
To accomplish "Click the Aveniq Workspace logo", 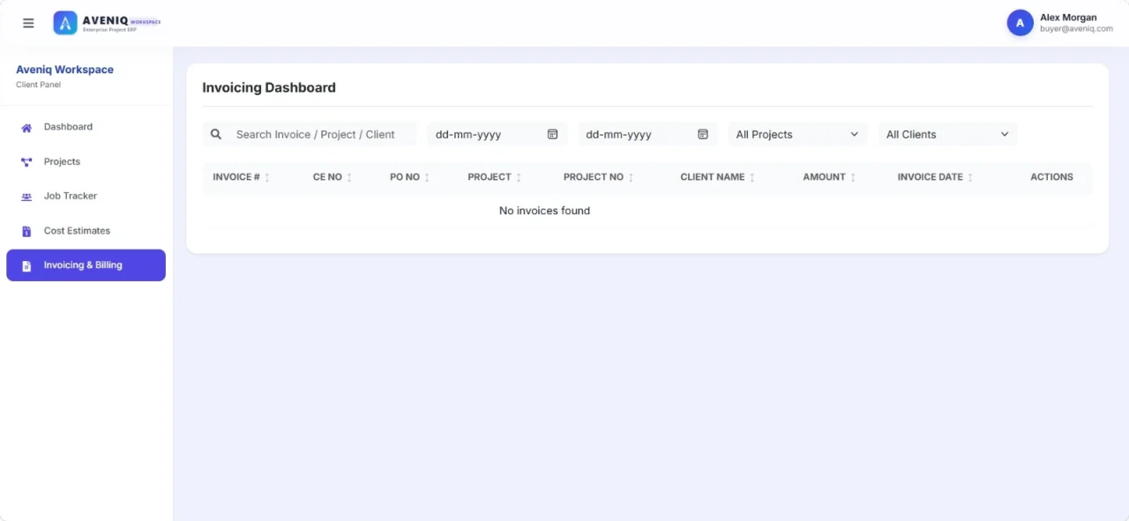I will pyautogui.click(x=107, y=23).
